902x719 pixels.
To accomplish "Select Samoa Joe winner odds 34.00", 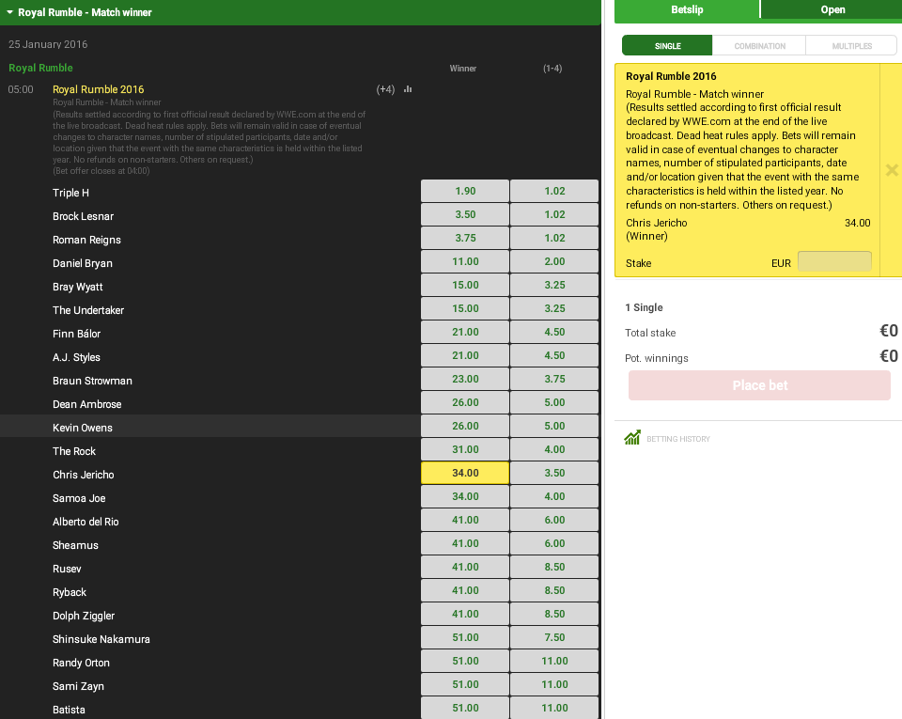I will pos(465,497).
